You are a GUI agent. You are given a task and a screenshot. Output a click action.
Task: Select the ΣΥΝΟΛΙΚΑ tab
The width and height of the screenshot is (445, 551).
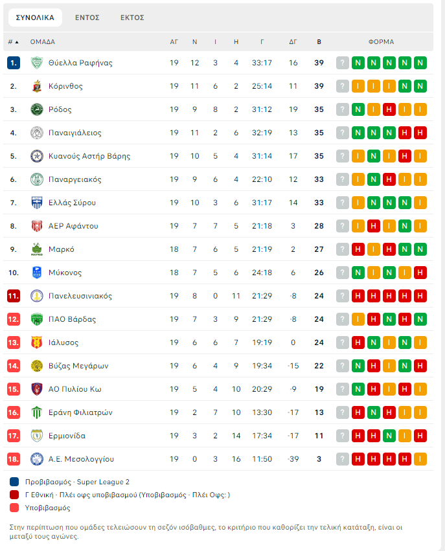[x=35, y=17]
